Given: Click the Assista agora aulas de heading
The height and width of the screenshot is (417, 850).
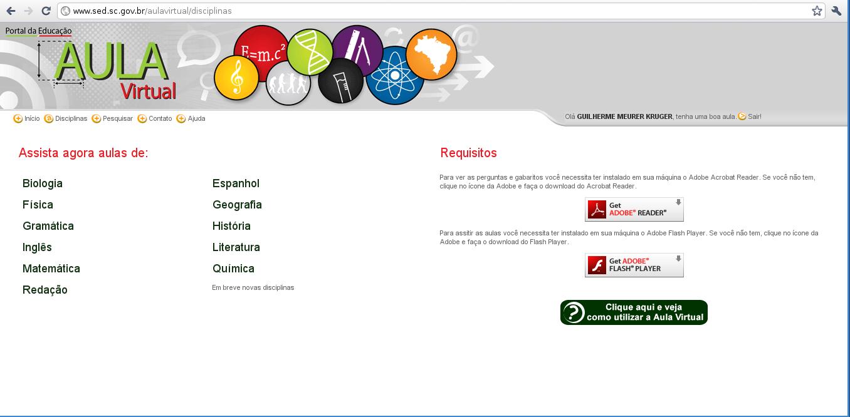Looking at the screenshot, I should [83, 153].
